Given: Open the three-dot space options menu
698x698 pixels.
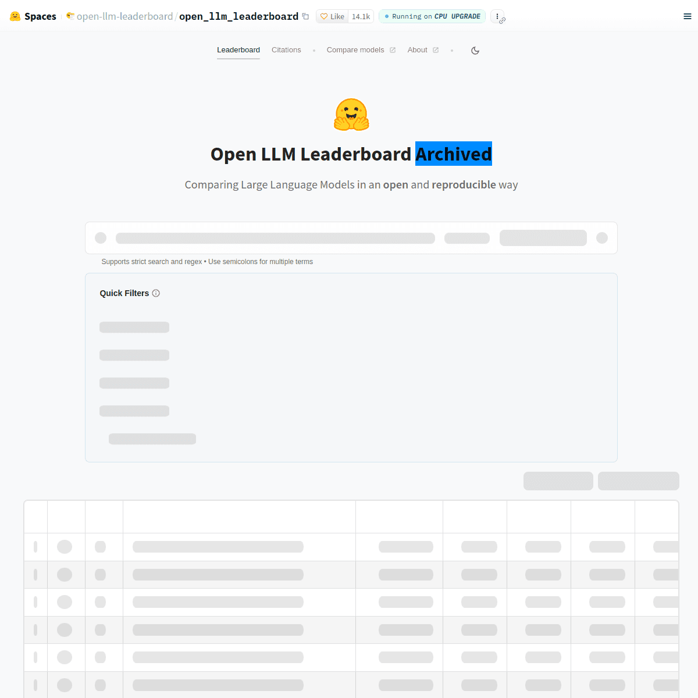Looking at the screenshot, I should pos(497,16).
